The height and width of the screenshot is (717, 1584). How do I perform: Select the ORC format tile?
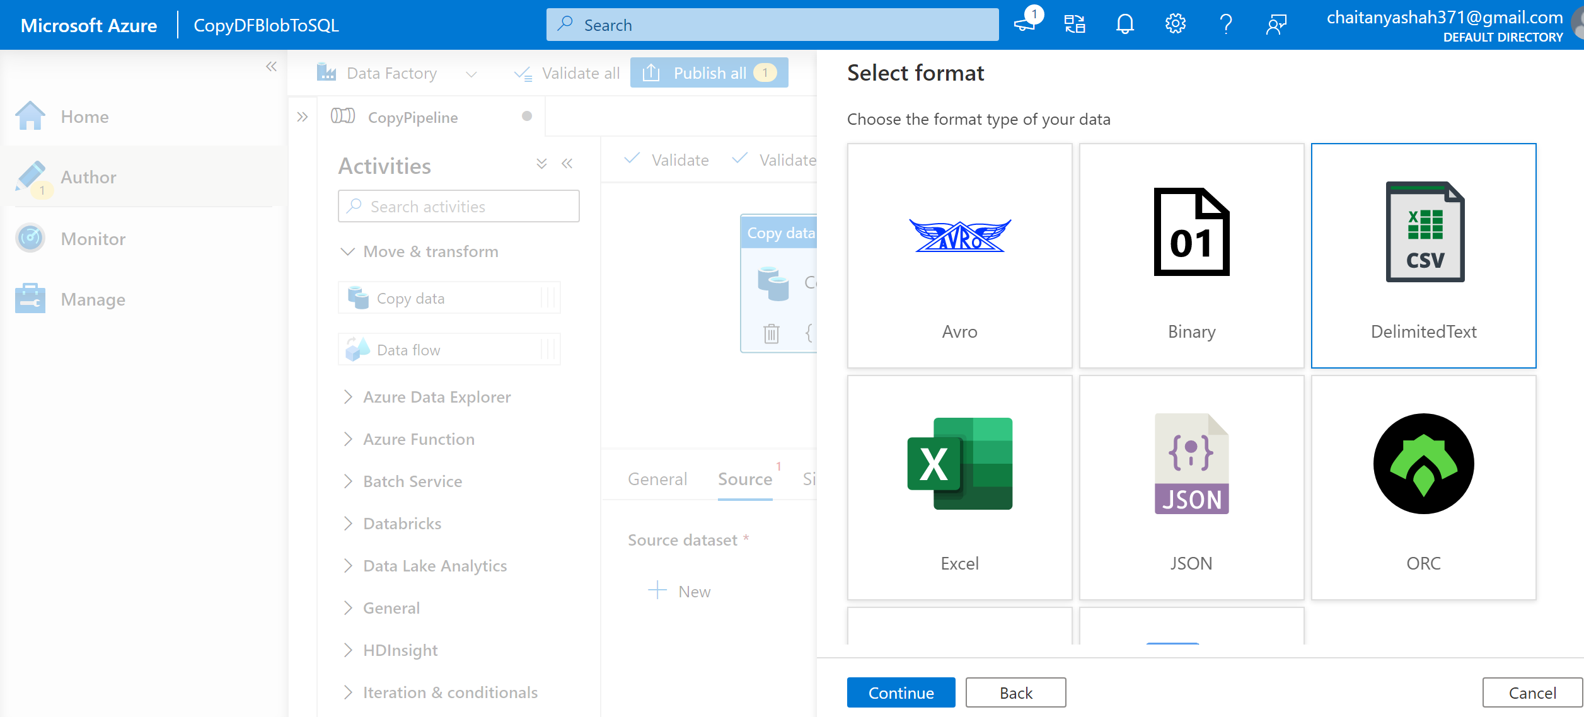pyautogui.click(x=1423, y=488)
